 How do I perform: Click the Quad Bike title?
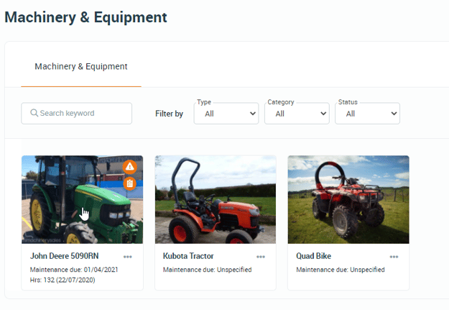313,256
